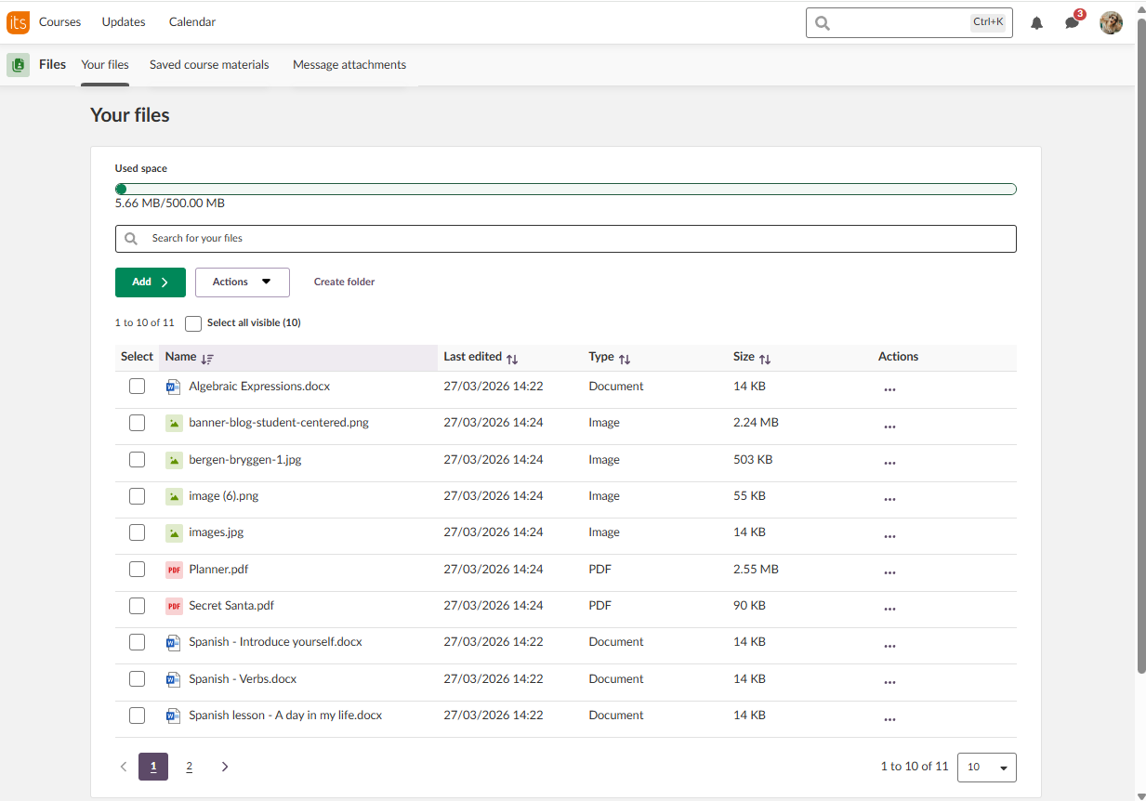Tick checkbox for Algebraic Expressions.docx
The height and width of the screenshot is (801, 1146).
pyautogui.click(x=137, y=387)
